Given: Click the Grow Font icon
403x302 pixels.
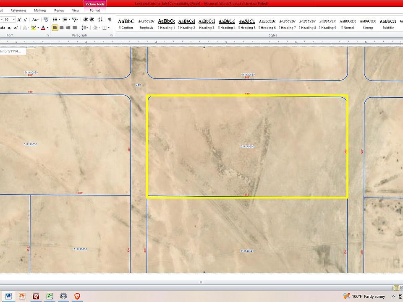Looking at the screenshot, I should [x=19, y=20].
